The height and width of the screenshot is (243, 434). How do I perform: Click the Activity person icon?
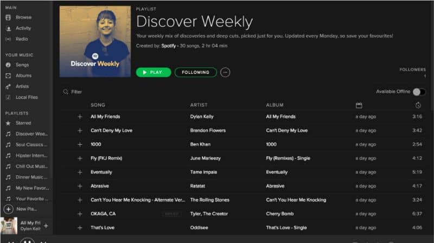tap(8, 28)
